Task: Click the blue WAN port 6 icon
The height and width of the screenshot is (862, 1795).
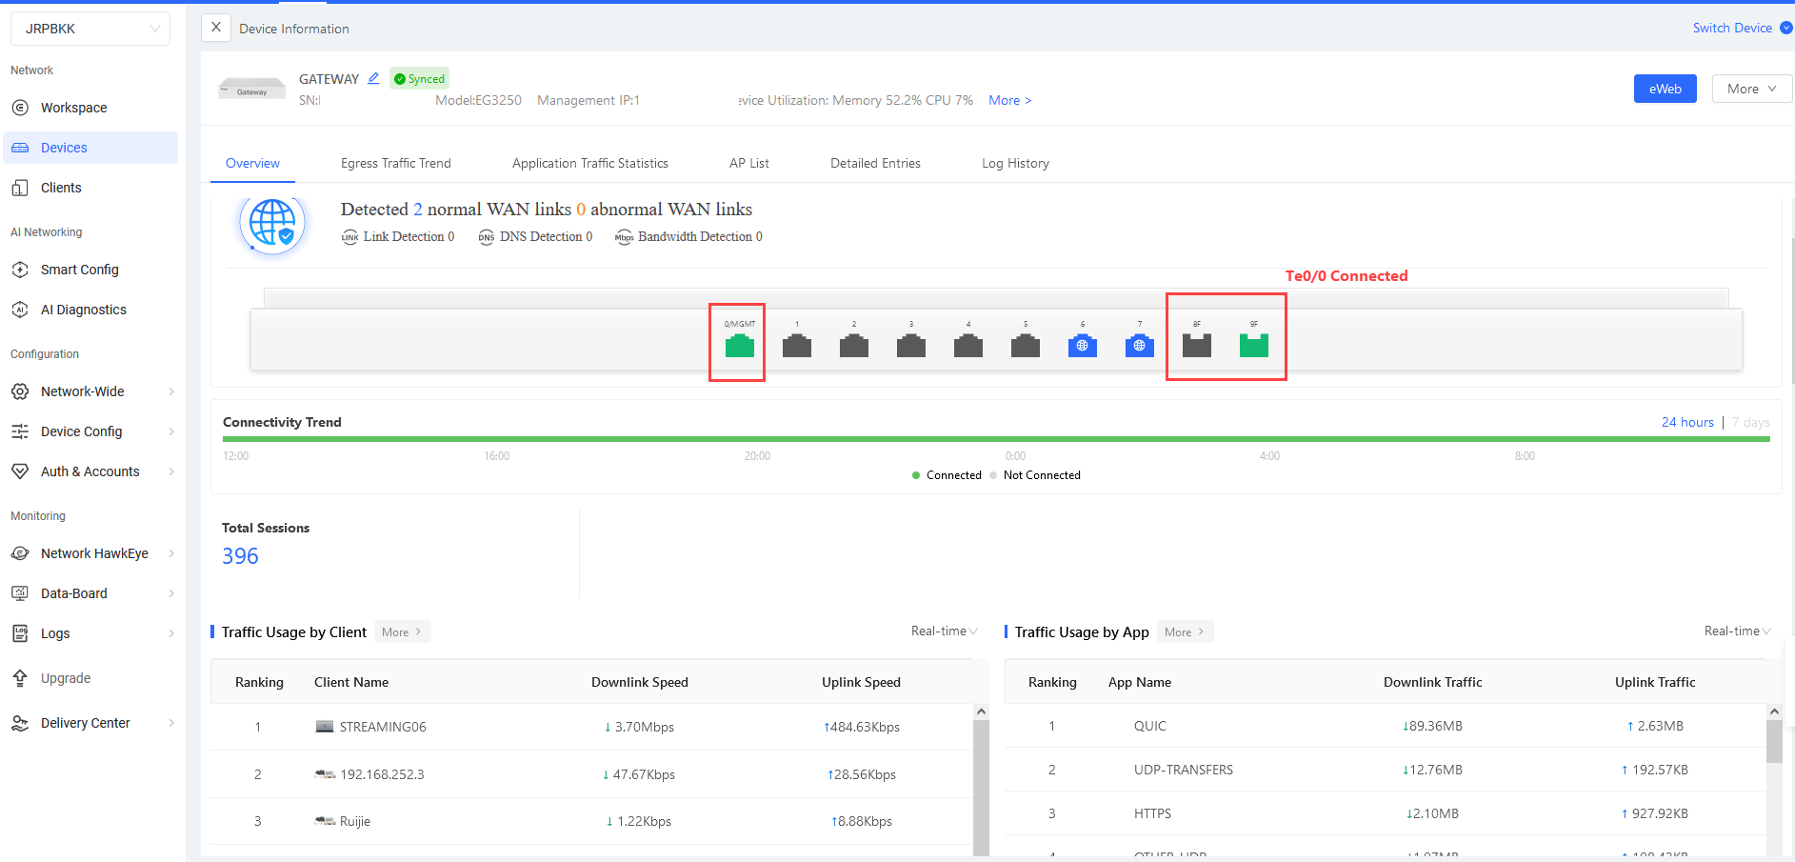Action: tap(1082, 346)
